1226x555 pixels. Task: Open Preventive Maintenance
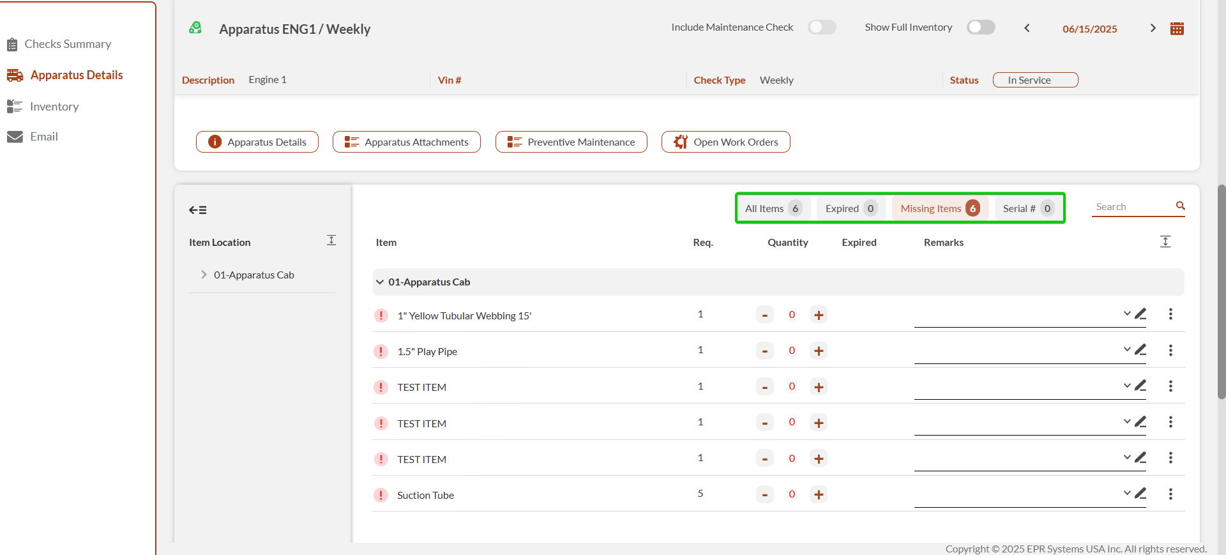pyautogui.click(x=571, y=142)
